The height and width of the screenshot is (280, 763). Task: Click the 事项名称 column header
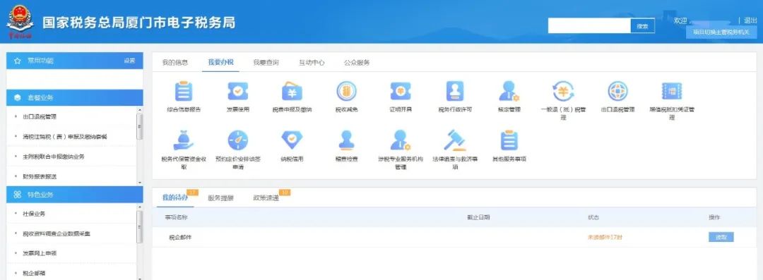point(176,217)
